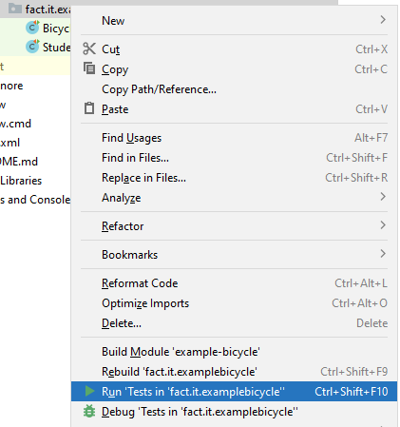400x427 pixels.
Task: Expand the Refactor submenu arrow
Action: (x=383, y=225)
